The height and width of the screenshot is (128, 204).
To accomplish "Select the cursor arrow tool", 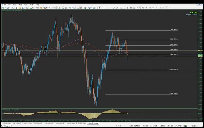I will coord(100,8).
